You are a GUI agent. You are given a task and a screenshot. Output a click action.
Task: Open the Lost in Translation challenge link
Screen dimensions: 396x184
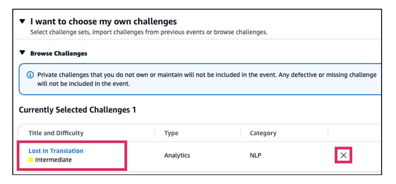point(56,151)
